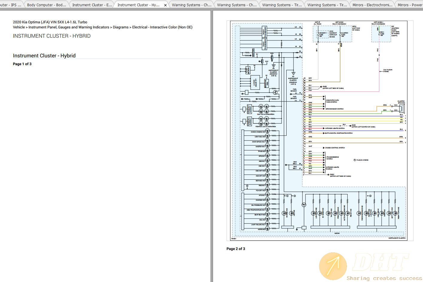The width and height of the screenshot is (423, 282).
Task: Close the Instrument Cluster - Hy... tab
Action: coord(165,5)
